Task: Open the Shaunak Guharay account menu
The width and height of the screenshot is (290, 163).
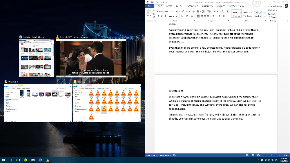Action: 275,6
